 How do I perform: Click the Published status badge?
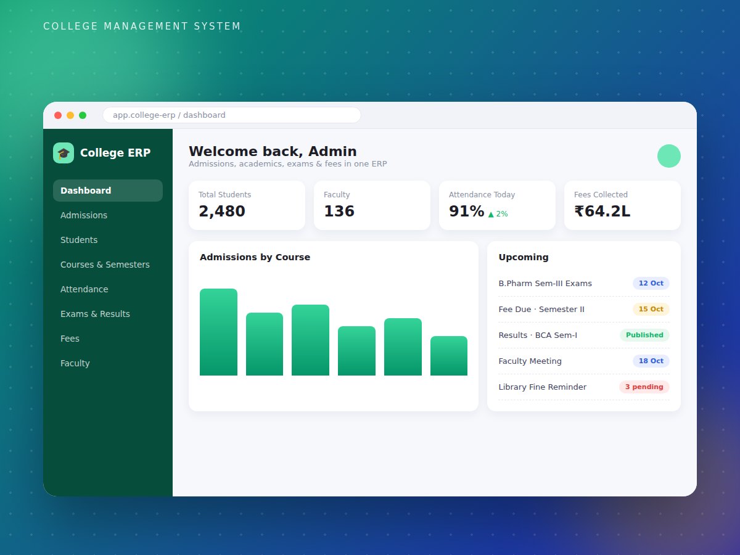coord(644,335)
